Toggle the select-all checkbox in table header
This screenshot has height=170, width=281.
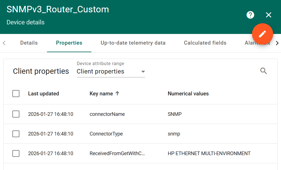tap(16, 93)
